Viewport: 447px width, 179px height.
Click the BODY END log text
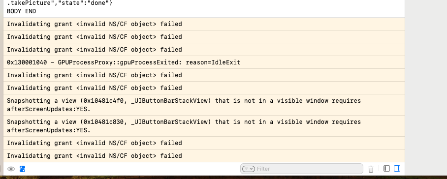21,11
